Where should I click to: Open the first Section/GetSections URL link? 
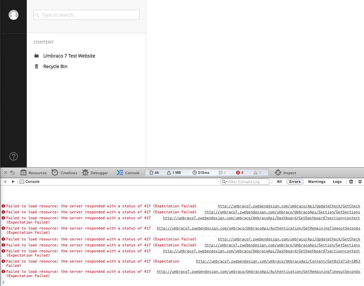[x=282, y=212]
